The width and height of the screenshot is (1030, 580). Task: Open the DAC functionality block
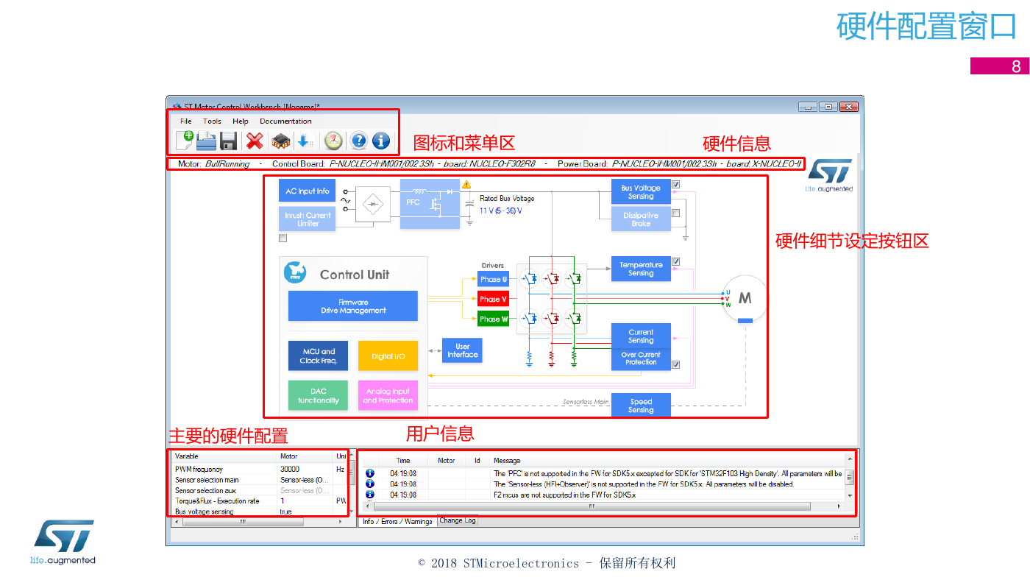pyautogui.click(x=318, y=396)
